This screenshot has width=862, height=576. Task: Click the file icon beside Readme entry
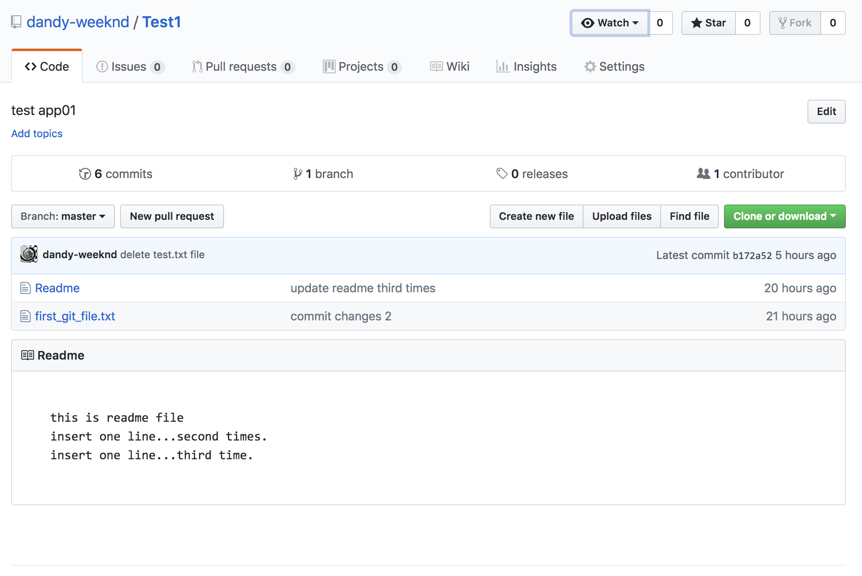click(26, 288)
